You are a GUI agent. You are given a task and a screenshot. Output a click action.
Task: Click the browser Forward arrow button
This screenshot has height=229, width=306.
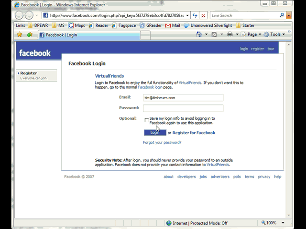[x=29, y=15]
